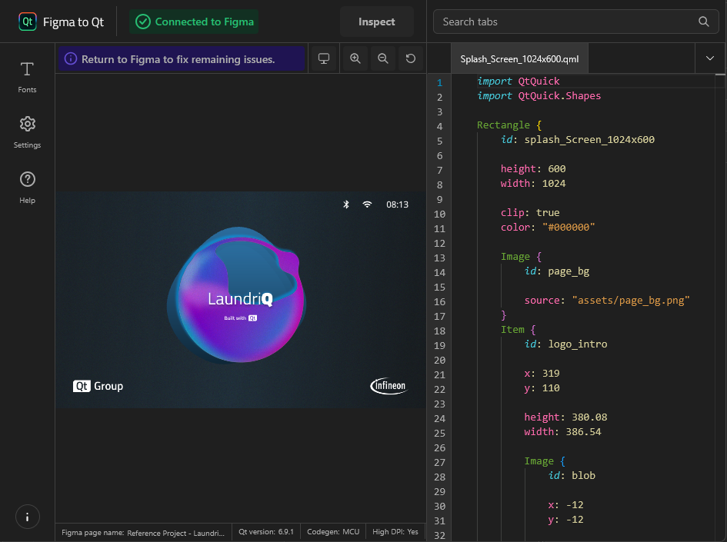Click the zoom out magnifier icon
727x542 pixels.
tap(382, 58)
